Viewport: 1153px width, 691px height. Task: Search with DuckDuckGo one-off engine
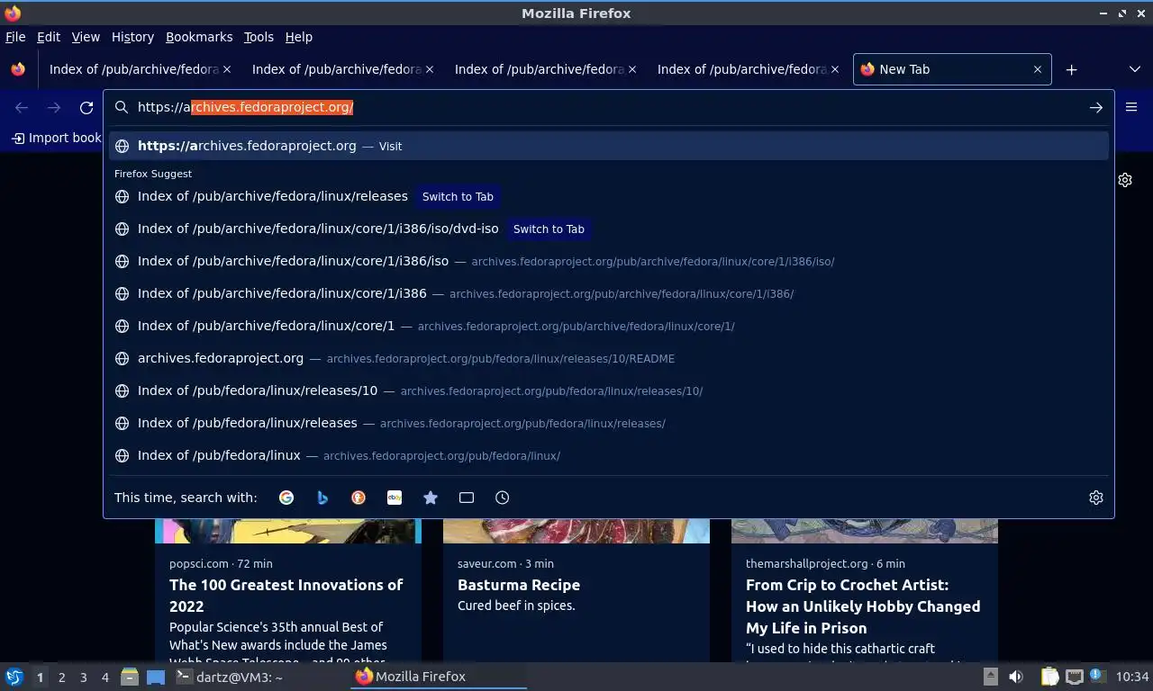pos(359,498)
